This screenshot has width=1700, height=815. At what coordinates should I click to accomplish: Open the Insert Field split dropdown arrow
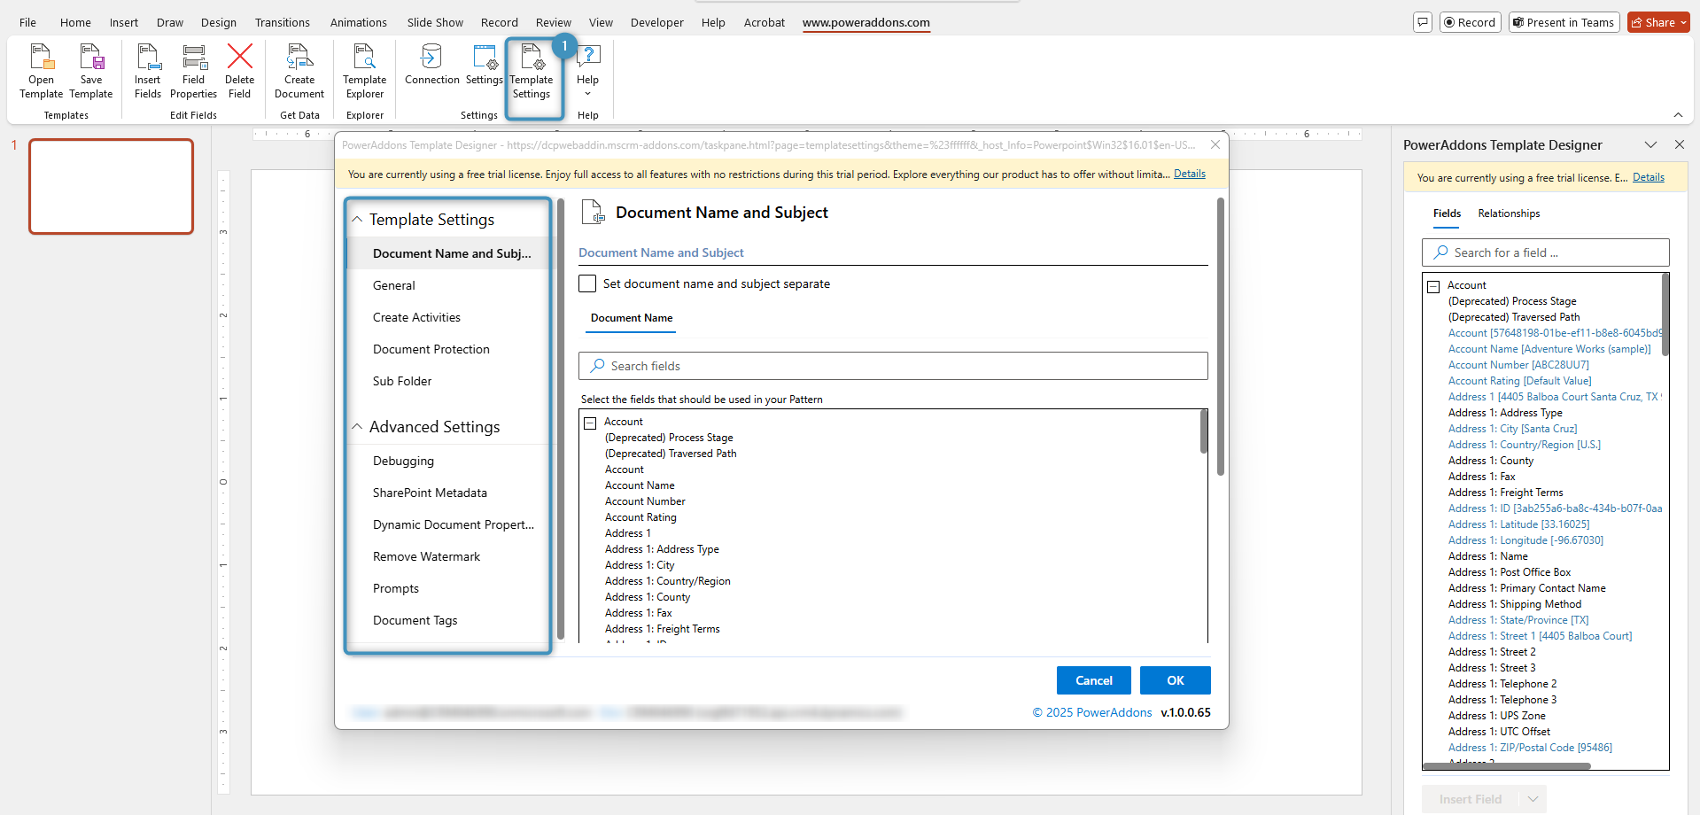pyautogui.click(x=1533, y=799)
